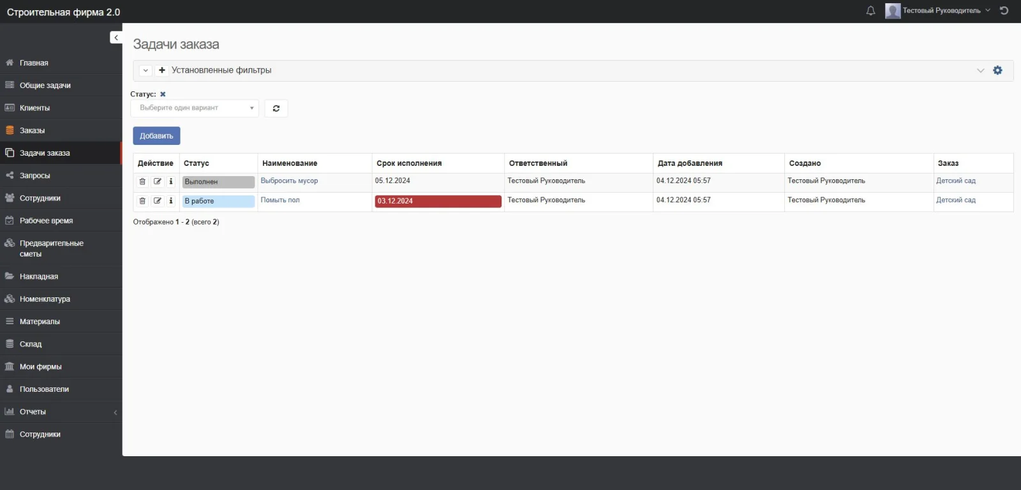Add new filter with plus icon
1021x490 pixels.
coord(162,70)
